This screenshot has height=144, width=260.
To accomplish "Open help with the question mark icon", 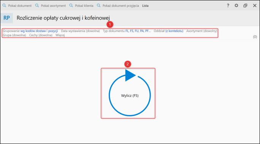I will (x=228, y=6).
